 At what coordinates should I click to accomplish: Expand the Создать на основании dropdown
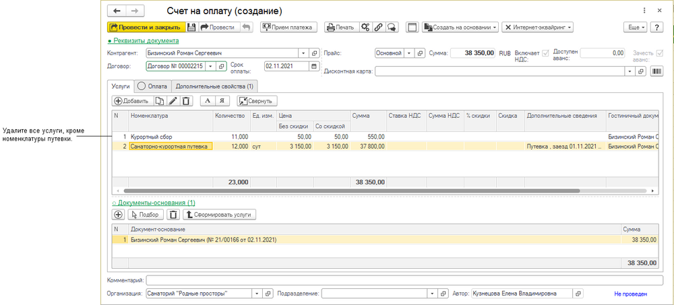coord(460,28)
